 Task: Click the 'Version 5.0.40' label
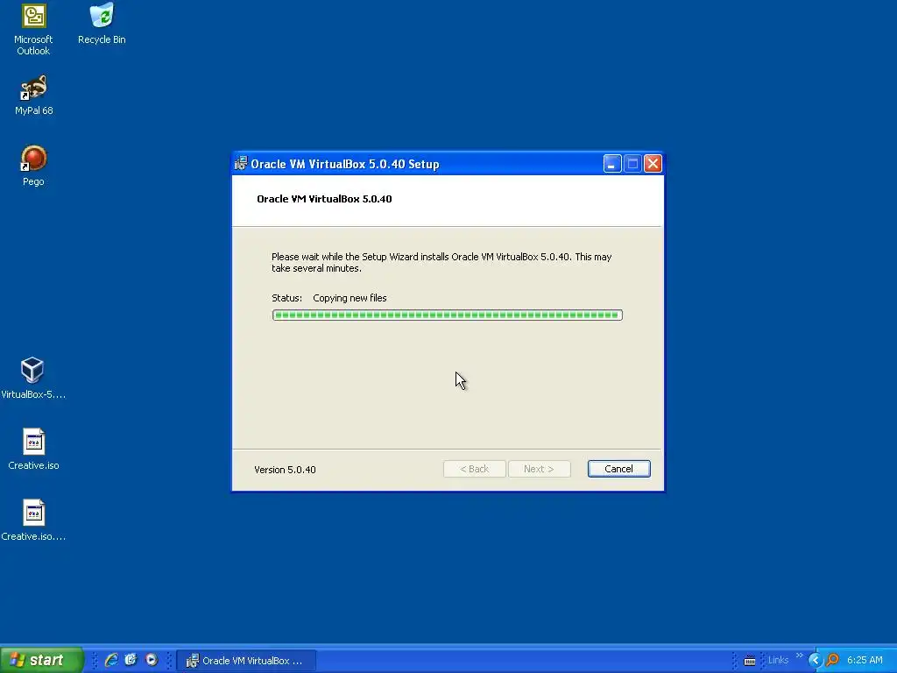(285, 470)
